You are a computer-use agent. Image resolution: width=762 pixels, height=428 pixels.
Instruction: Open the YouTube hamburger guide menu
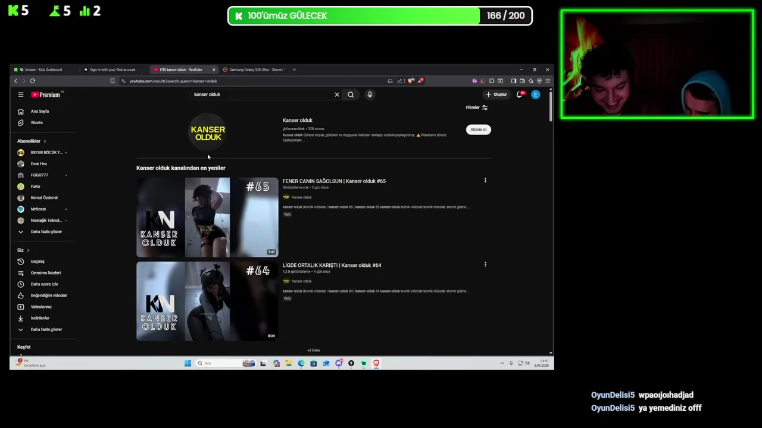click(x=20, y=95)
